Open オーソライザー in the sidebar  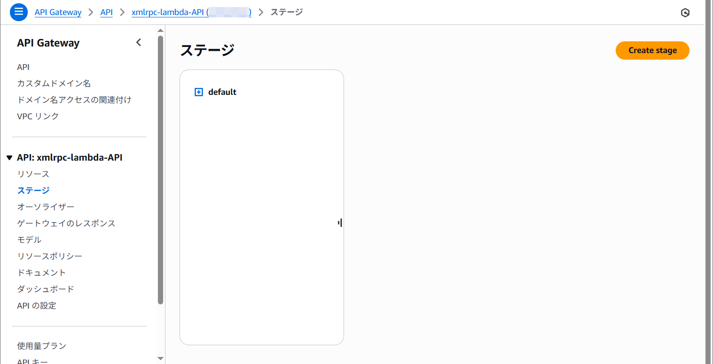pos(46,207)
